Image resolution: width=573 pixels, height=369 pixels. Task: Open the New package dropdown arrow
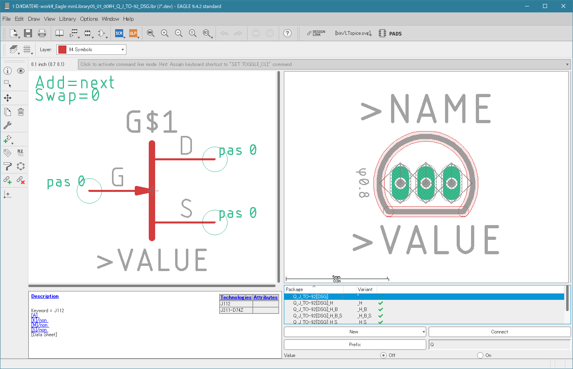point(423,332)
